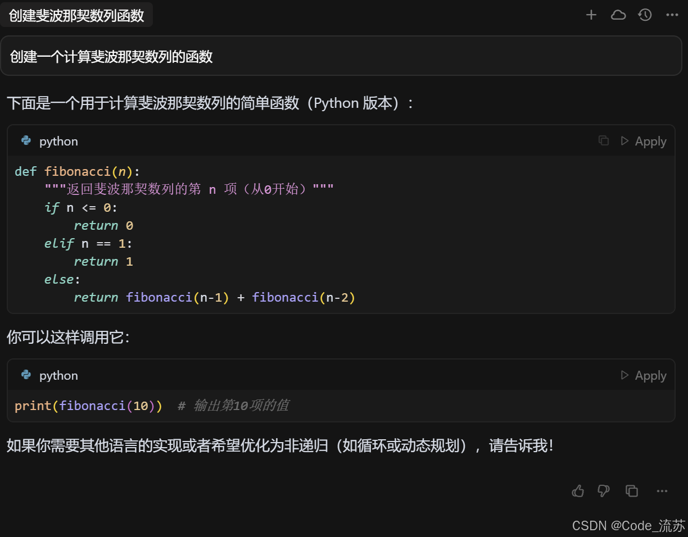
Task: Copy the fibonacci function code block
Action: [x=604, y=141]
